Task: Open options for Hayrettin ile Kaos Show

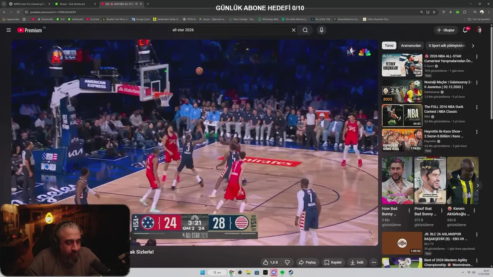Action: click(477, 132)
